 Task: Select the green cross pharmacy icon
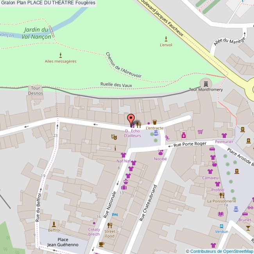click(183, 135)
